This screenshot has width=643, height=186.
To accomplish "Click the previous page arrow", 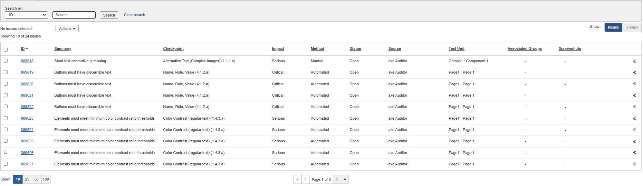I will click(305, 179).
